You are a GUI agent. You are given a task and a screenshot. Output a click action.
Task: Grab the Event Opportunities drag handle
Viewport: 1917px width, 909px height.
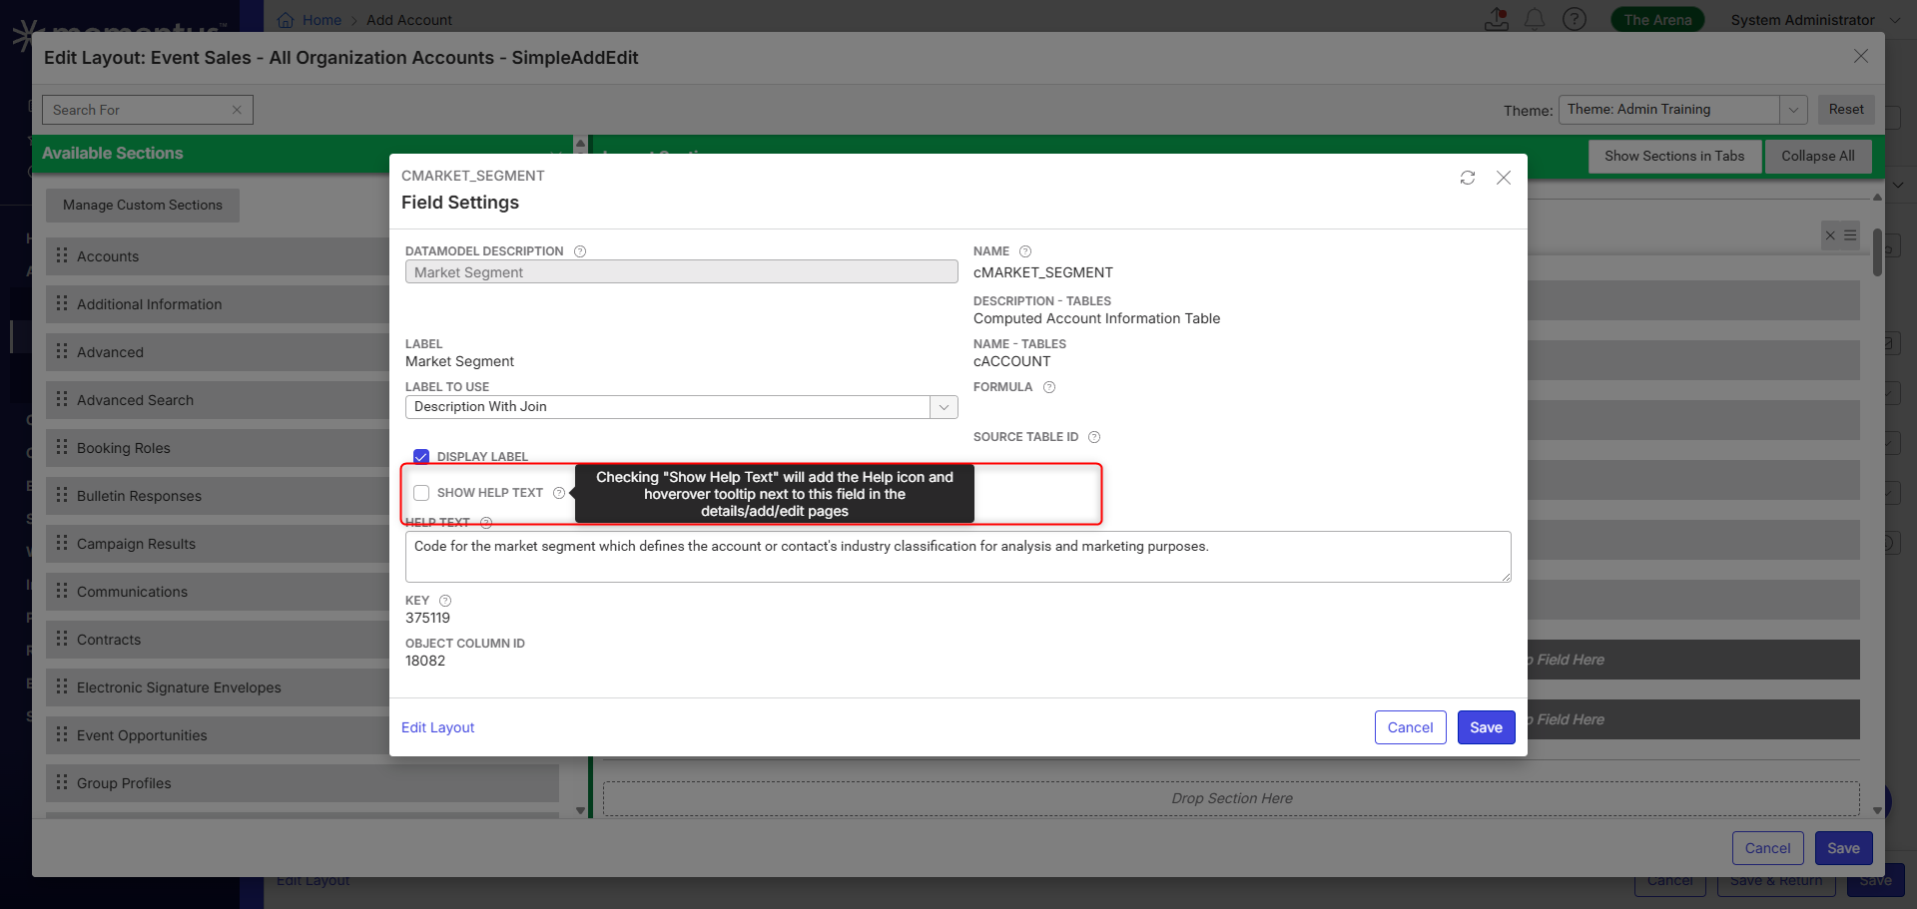click(62, 734)
